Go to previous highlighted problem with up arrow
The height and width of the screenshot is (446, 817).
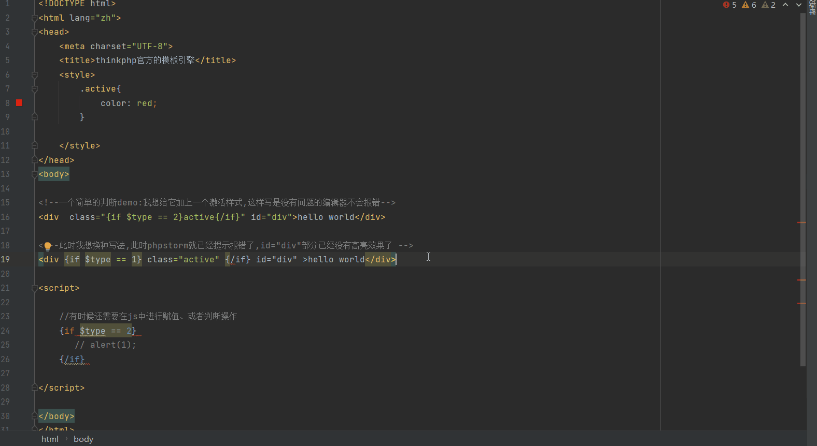pyautogui.click(x=785, y=5)
